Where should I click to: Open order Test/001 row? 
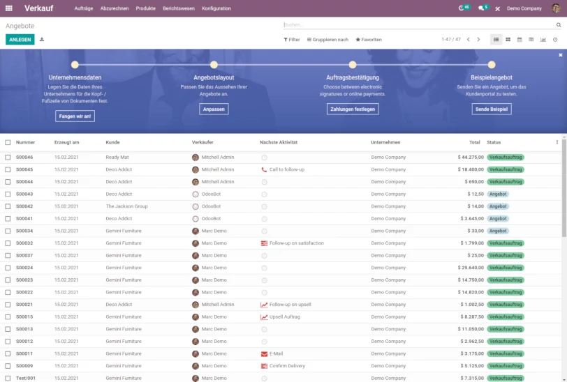[281, 378]
